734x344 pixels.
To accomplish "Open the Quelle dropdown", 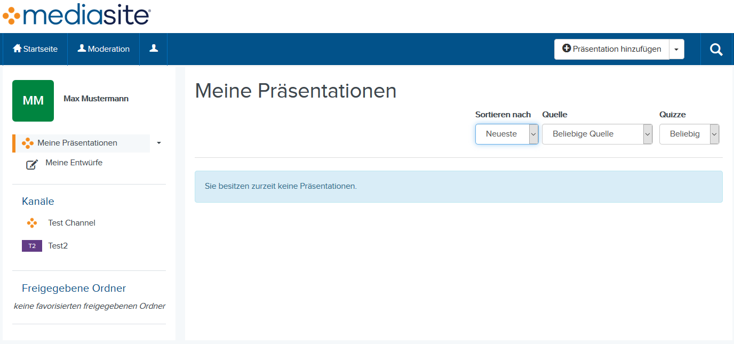I will click(x=597, y=134).
